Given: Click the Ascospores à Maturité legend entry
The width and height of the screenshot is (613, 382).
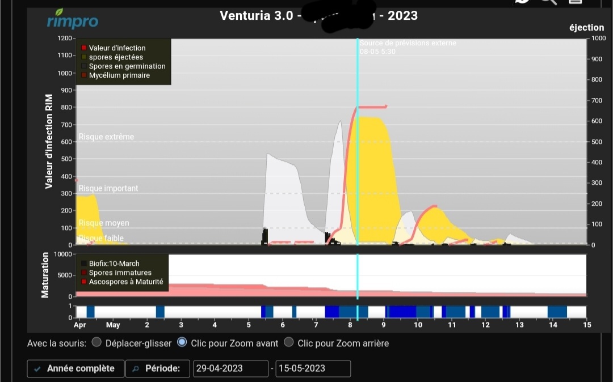Looking at the screenshot, I should click(123, 281).
